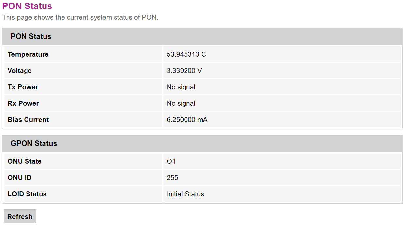Select the ONU ID value 255

point(172,178)
